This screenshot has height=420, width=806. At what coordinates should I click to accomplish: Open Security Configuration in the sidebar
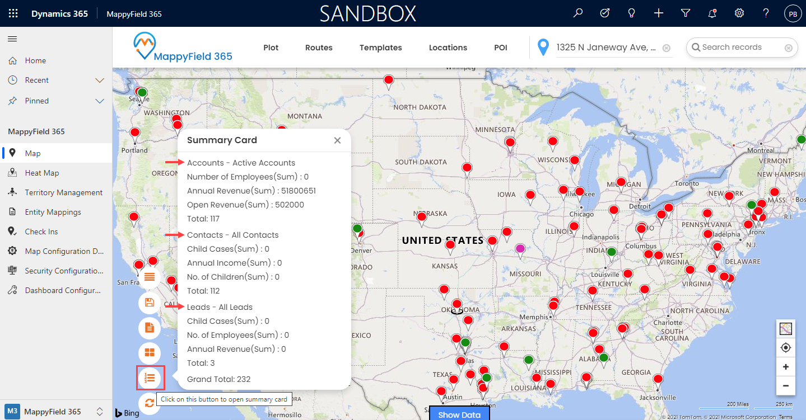tap(56, 271)
